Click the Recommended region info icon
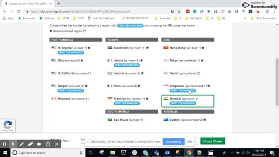 click(84, 31)
